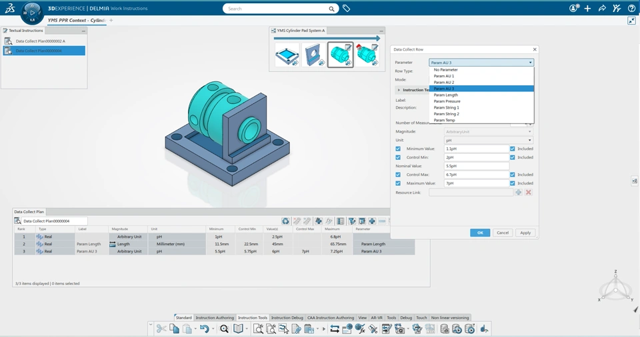Screen dimensions: 640x337
Task: Open the user profile icon
Action: click(x=574, y=8)
